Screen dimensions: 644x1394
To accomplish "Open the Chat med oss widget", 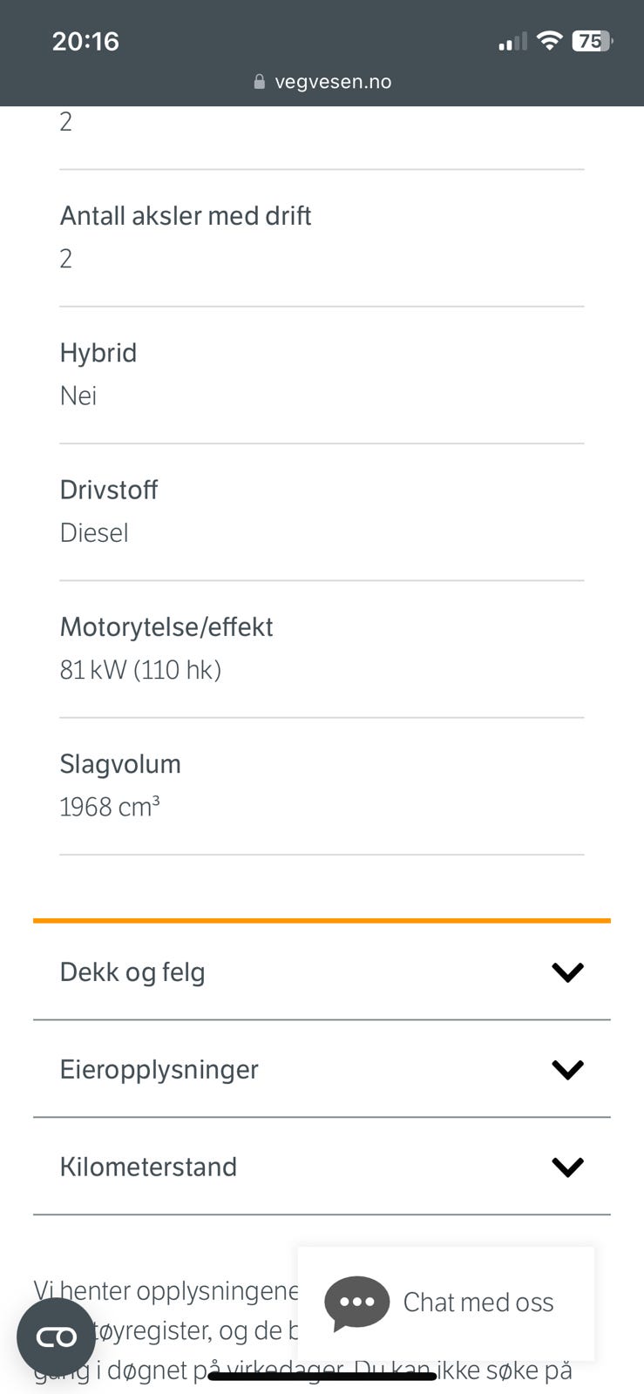I will [x=446, y=1303].
